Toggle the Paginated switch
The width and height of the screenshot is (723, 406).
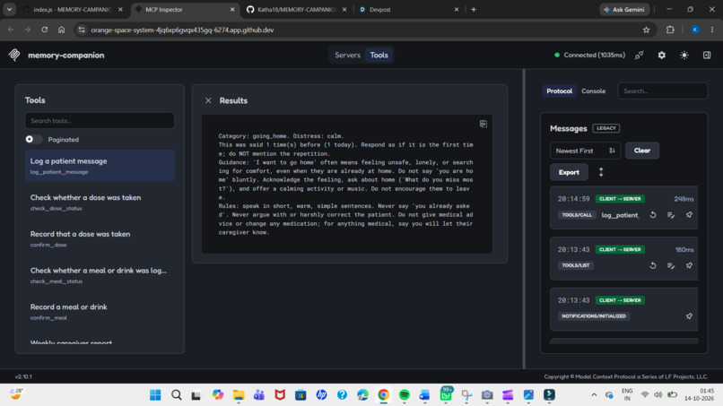[34, 139]
